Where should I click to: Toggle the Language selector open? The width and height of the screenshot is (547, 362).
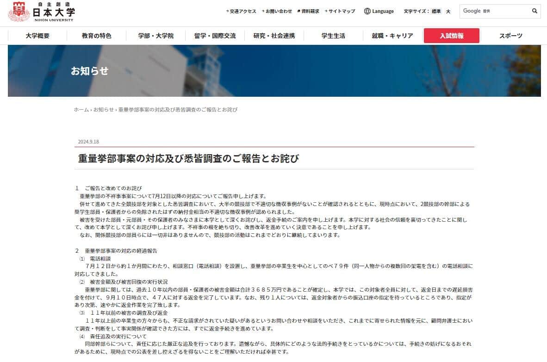(379, 11)
